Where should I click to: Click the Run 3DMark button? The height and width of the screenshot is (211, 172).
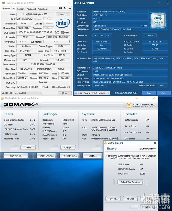pos(16,156)
